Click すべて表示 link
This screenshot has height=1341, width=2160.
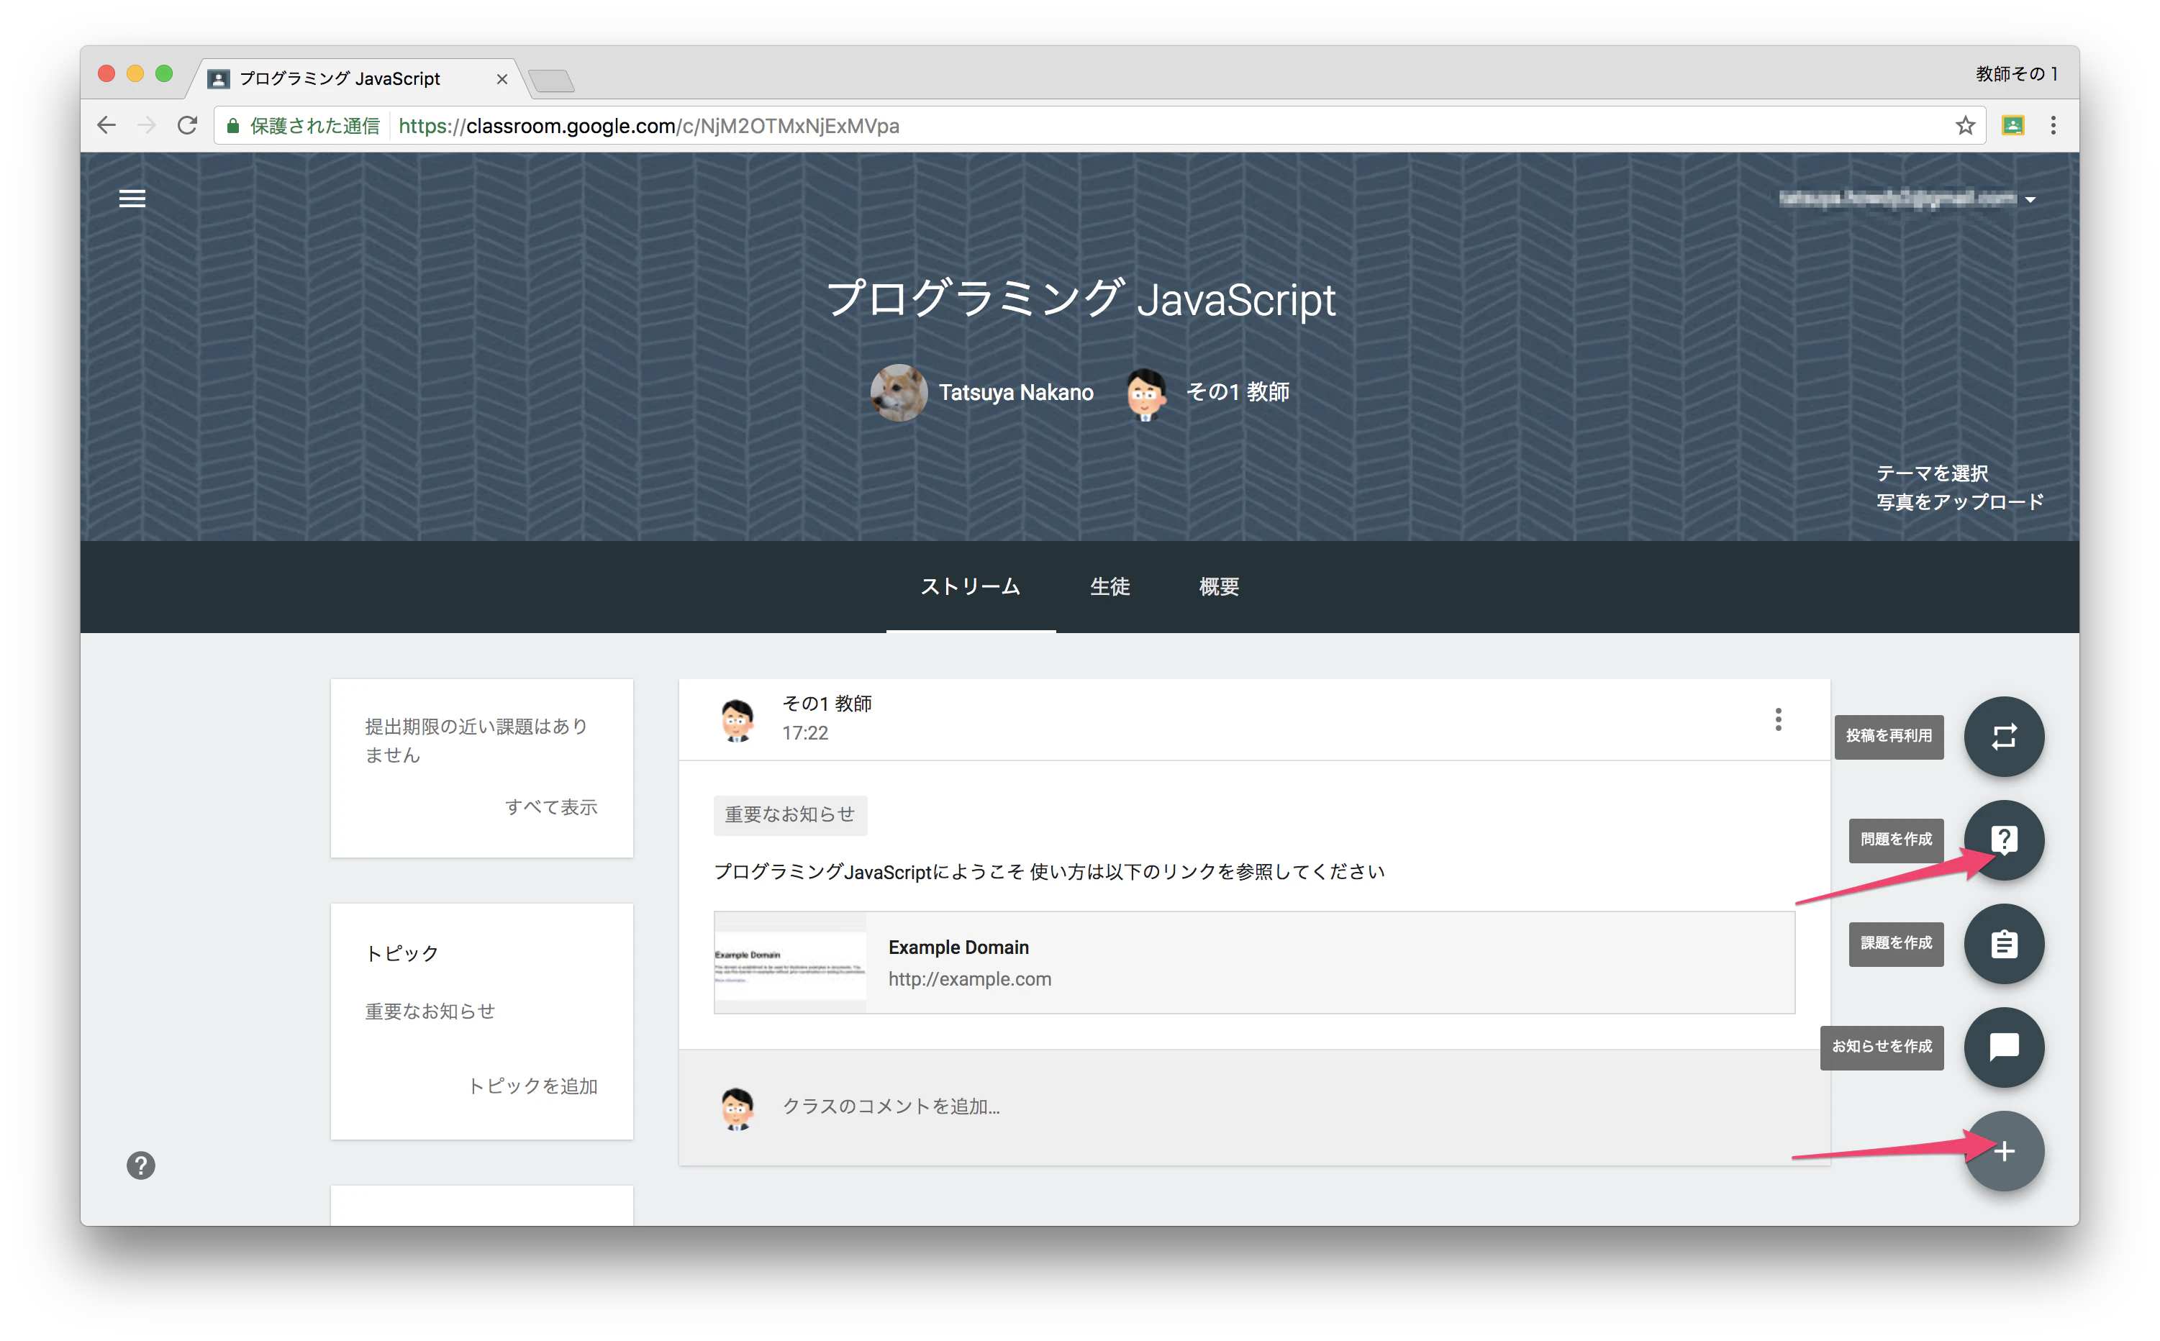click(x=551, y=807)
